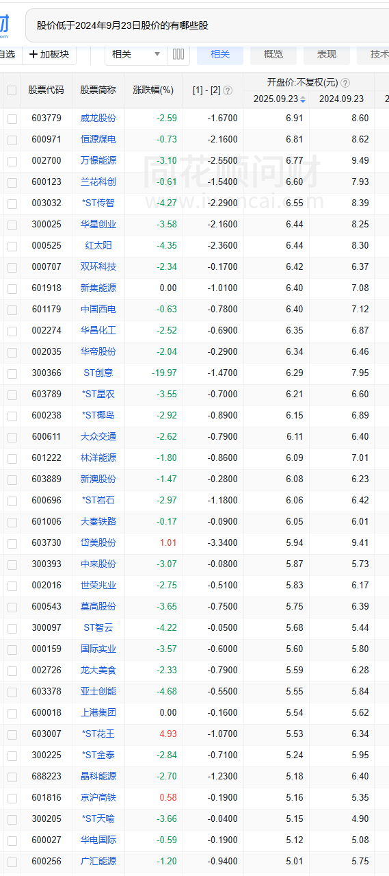Viewport: 389px width, 876px height.
Task: Select the *ST传智 row checkbox
Action: tap(12, 203)
